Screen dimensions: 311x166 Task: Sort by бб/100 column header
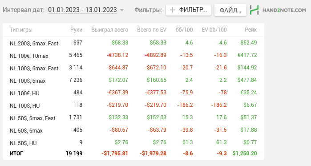(x=184, y=30)
